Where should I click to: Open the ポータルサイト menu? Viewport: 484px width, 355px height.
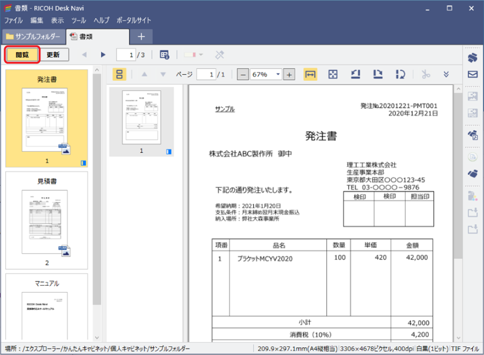pos(134,20)
